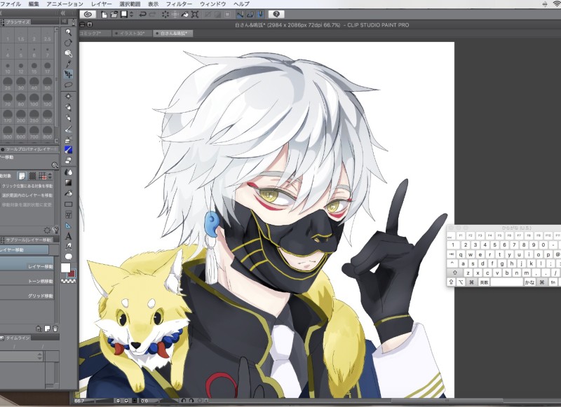Open the 表示 menu
Image resolution: width=561 pixels, height=407 pixels.
(153, 4)
